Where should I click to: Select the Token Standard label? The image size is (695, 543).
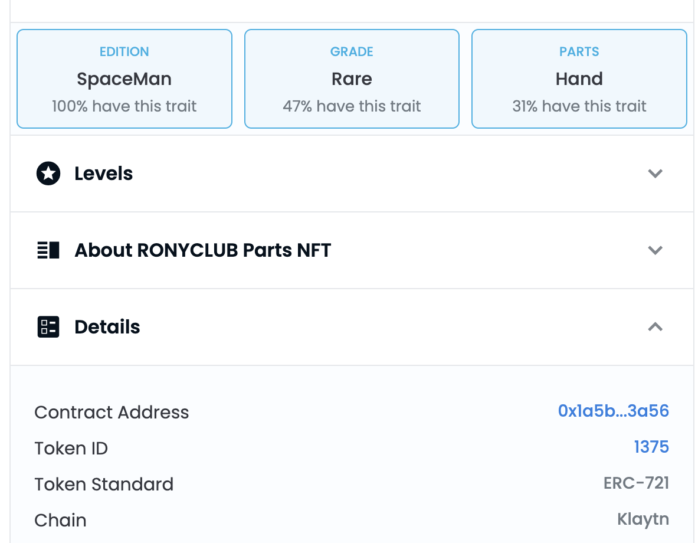click(x=104, y=484)
